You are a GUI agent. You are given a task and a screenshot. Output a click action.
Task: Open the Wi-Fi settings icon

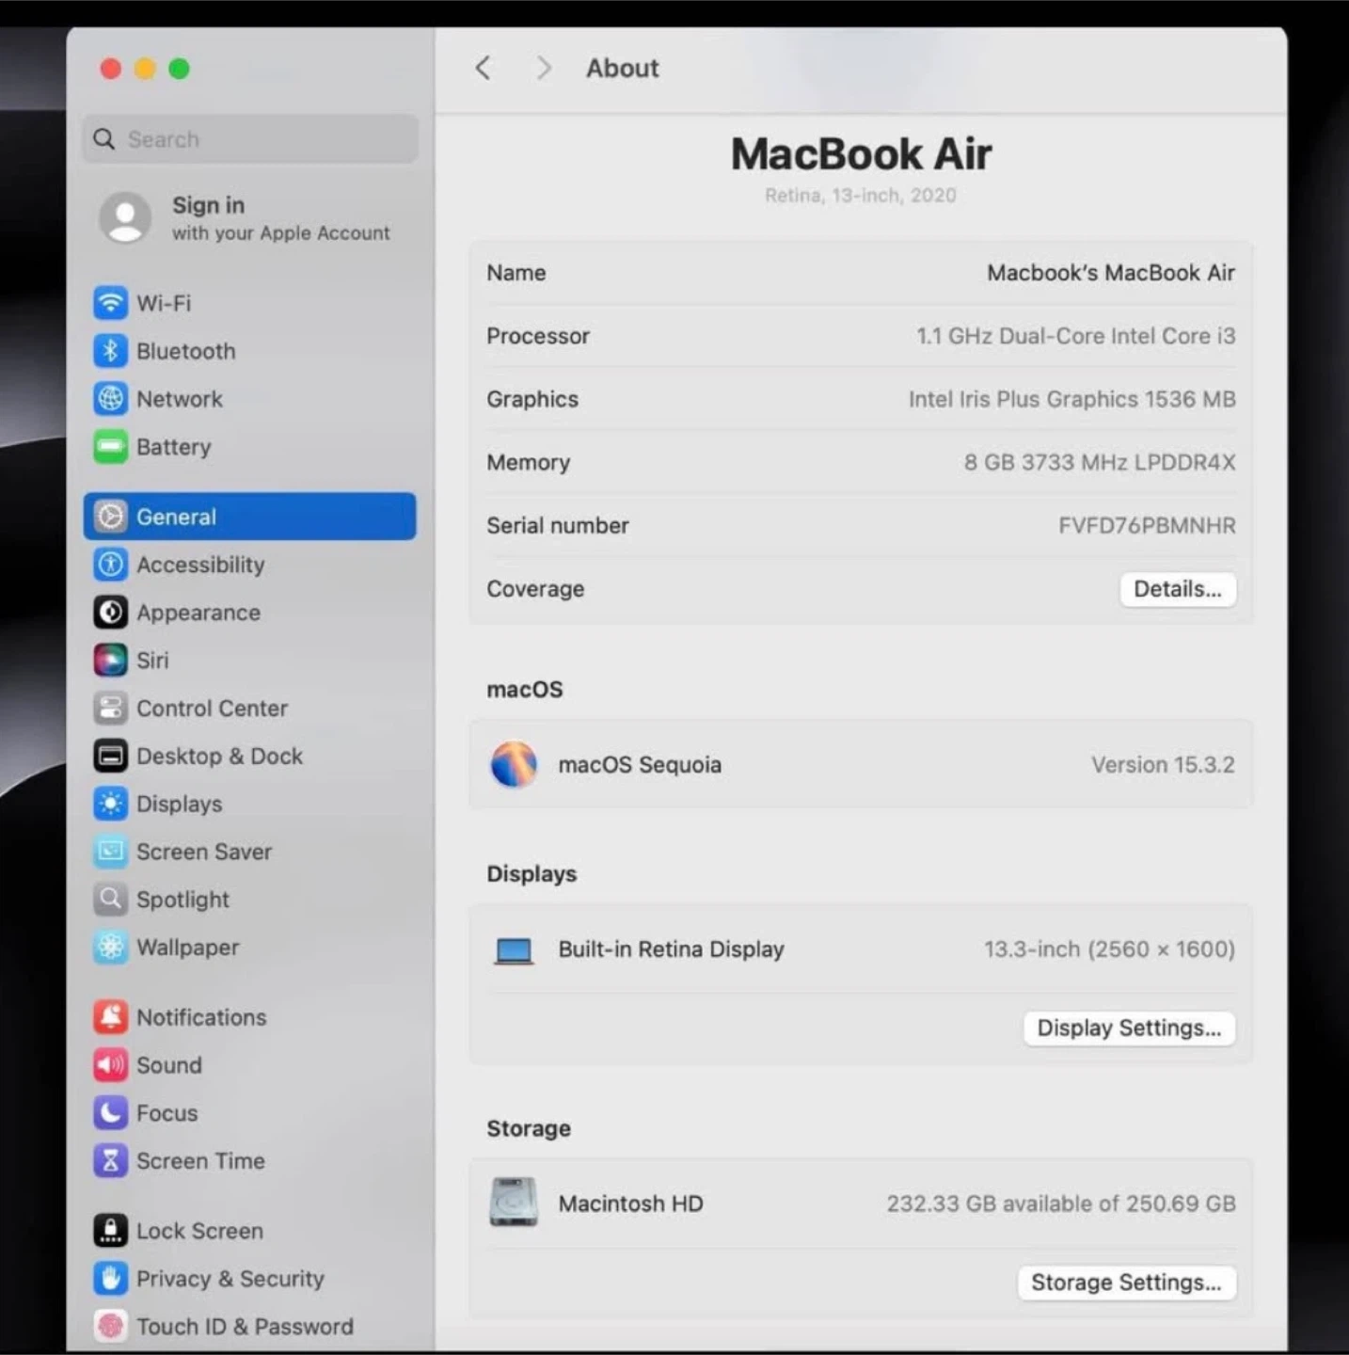[110, 303]
